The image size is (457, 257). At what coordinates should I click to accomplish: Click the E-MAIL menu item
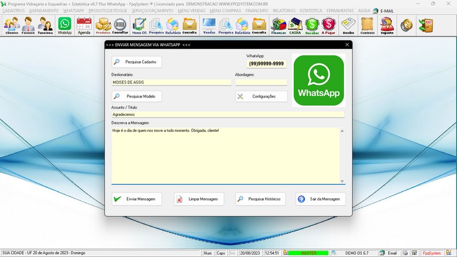pyautogui.click(x=383, y=11)
